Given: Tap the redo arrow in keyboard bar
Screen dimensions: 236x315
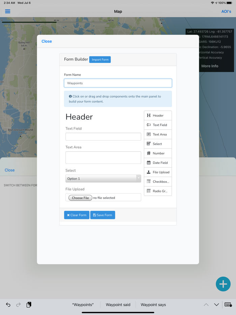Looking at the screenshot, I should [18, 305].
